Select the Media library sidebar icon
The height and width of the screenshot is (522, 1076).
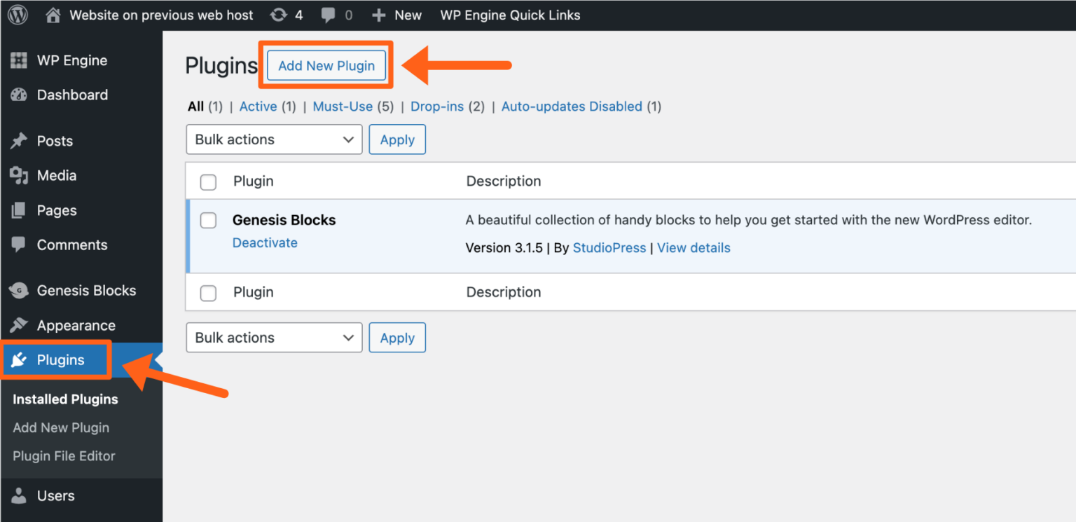[x=20, y=175]
